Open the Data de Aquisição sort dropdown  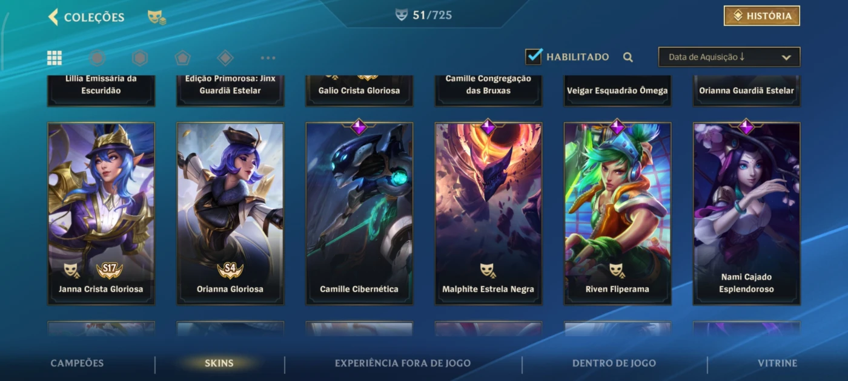(x=729, y=57)
